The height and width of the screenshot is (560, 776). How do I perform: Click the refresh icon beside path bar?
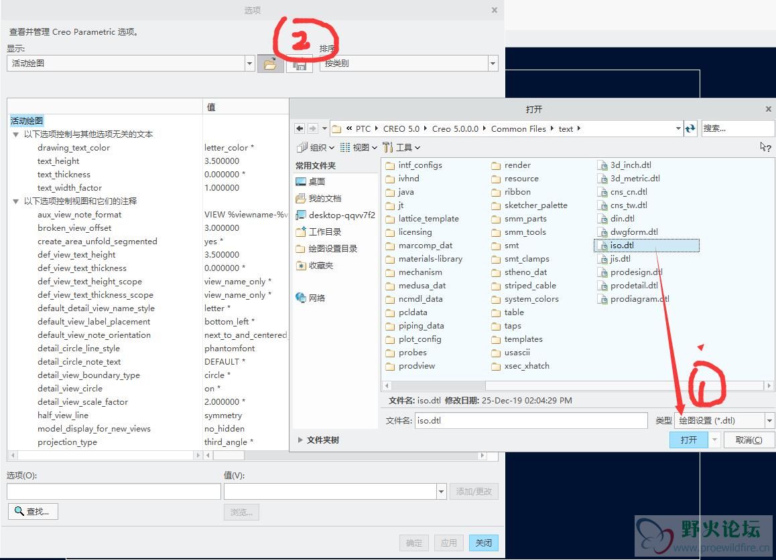(x=690, y=128)
